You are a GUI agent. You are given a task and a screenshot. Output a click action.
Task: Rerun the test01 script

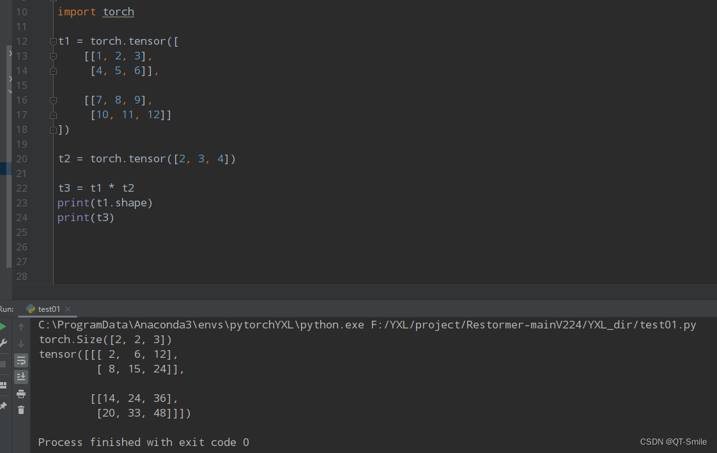pos(3,328)
